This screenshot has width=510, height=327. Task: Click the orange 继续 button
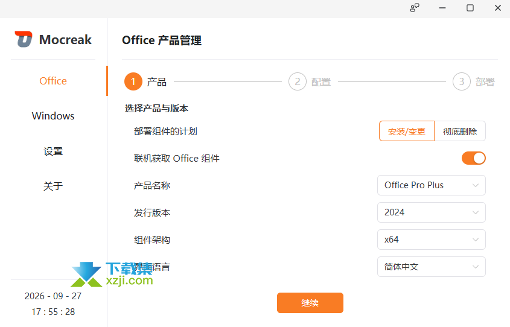310,303
